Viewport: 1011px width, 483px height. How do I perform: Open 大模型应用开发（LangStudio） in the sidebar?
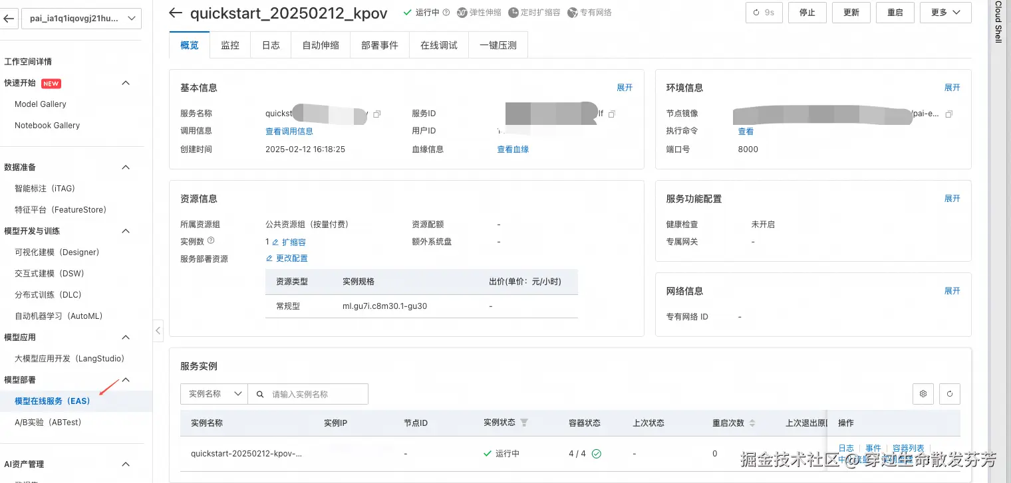click(x=70, y=359)
